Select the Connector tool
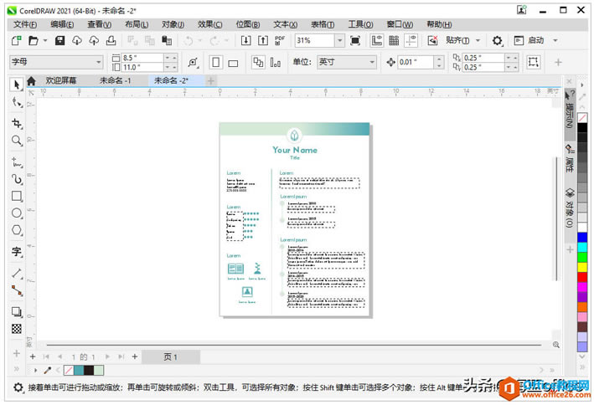The width and height of the screenshot is (594, 405). coord(16,290)
